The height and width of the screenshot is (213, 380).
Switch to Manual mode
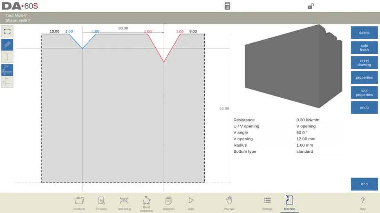point(229,203)
